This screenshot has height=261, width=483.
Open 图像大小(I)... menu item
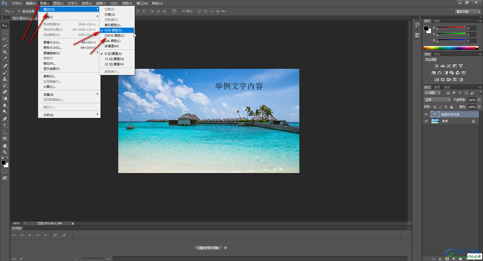coord(69,42)
